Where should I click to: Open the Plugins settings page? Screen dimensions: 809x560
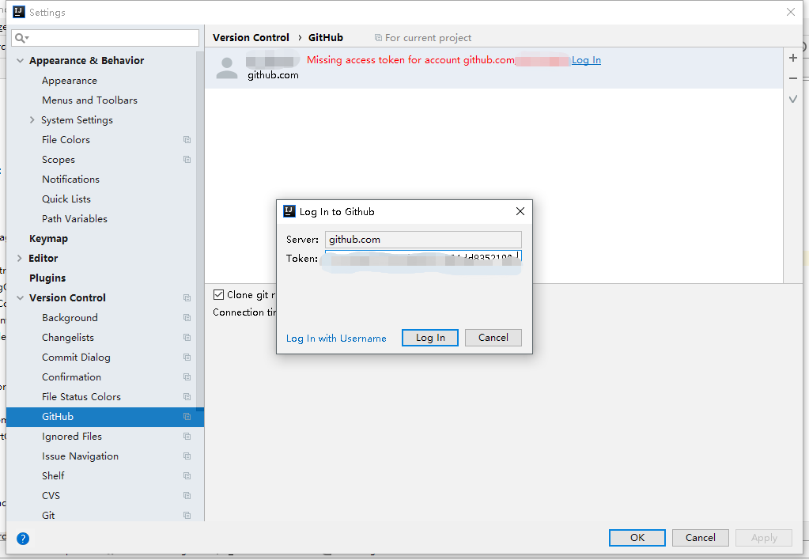47,278
